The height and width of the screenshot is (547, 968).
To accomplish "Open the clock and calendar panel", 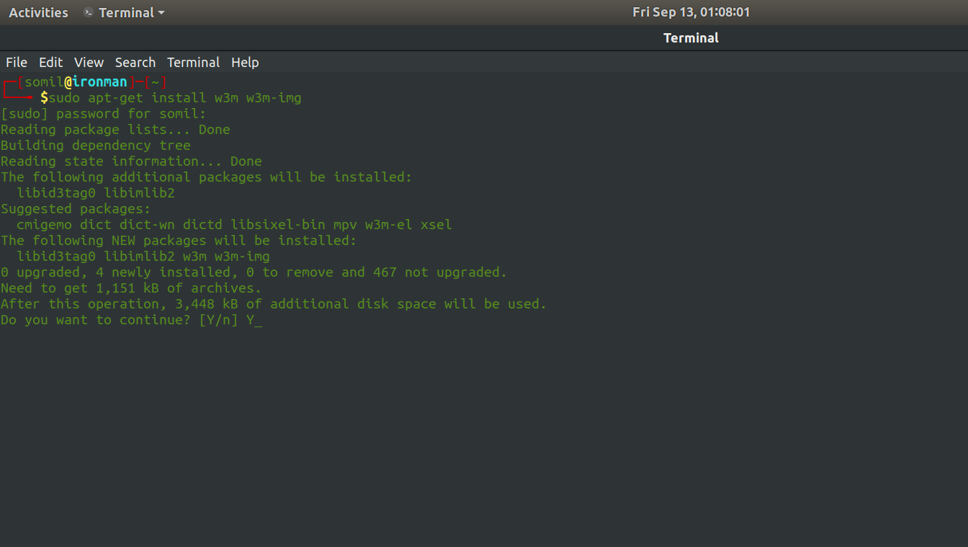I will (691, 12).
